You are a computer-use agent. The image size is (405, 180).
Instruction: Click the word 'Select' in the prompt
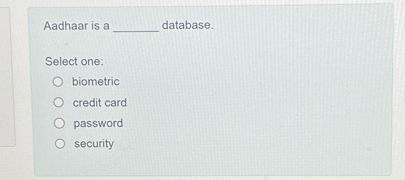(61, 62)
